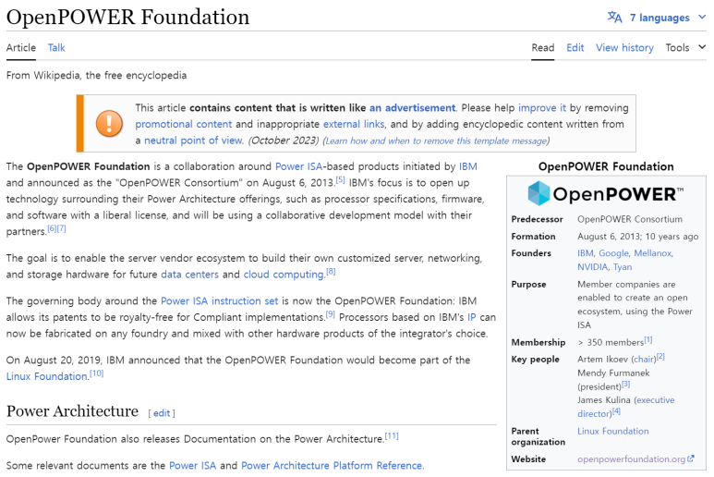The height and width of the screenshot is (477, 714).
Task: Follow the IP link in the paragraph
Action: click(x=472, y=317)
